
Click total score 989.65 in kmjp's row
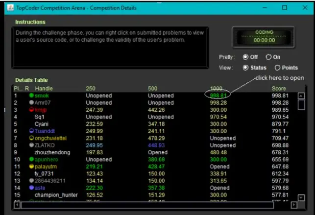pyautogui.click(x=280, y=110)
